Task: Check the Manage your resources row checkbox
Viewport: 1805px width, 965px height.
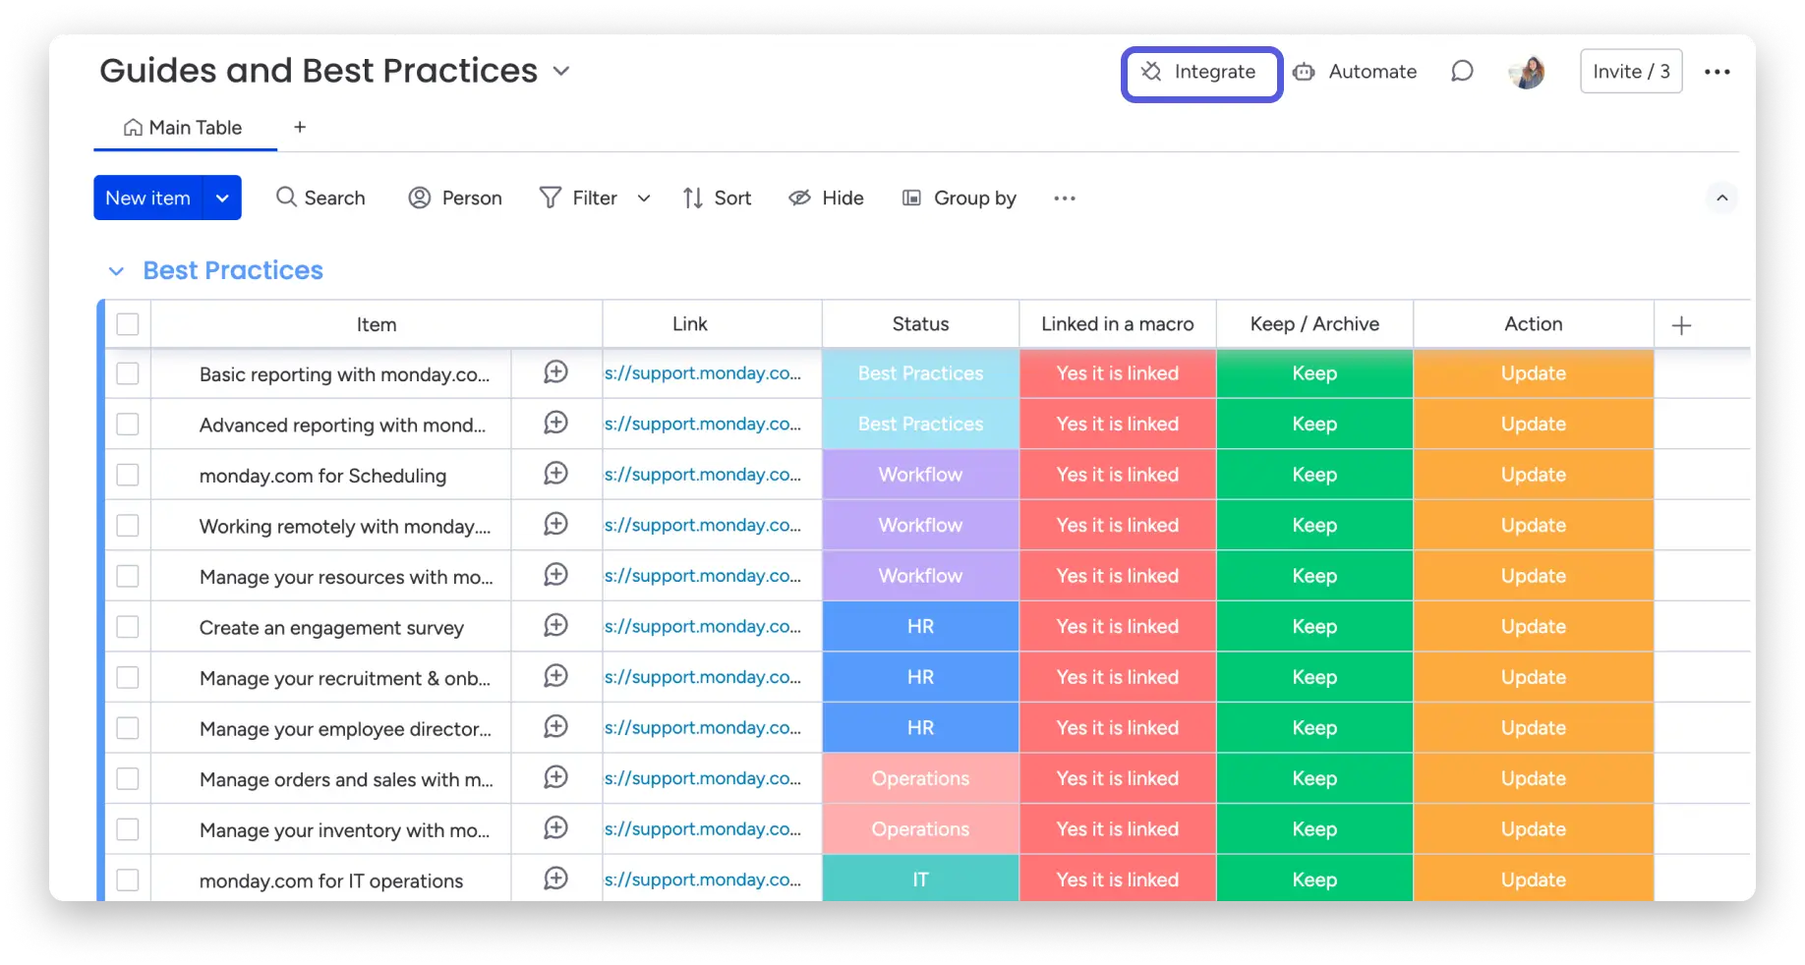Action: tap(128, 576)
